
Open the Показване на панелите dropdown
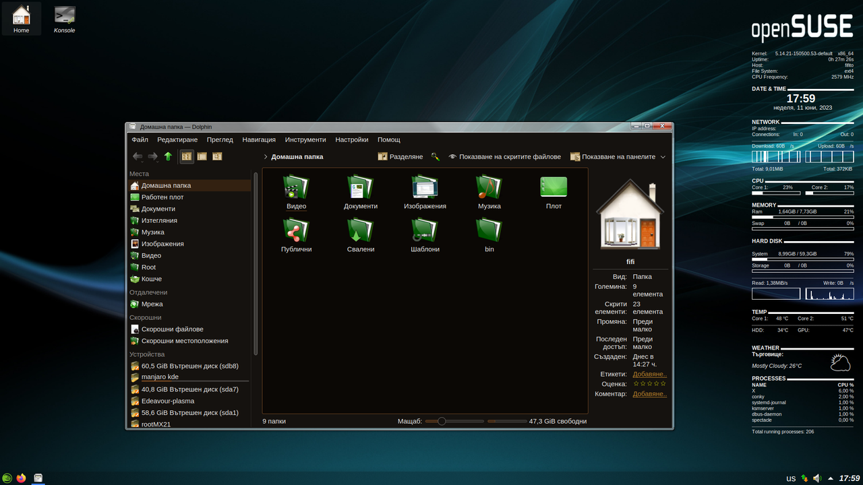(618, 156)
